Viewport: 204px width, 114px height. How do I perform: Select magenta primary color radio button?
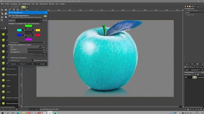pyautogui.click(x=26, y=37)
